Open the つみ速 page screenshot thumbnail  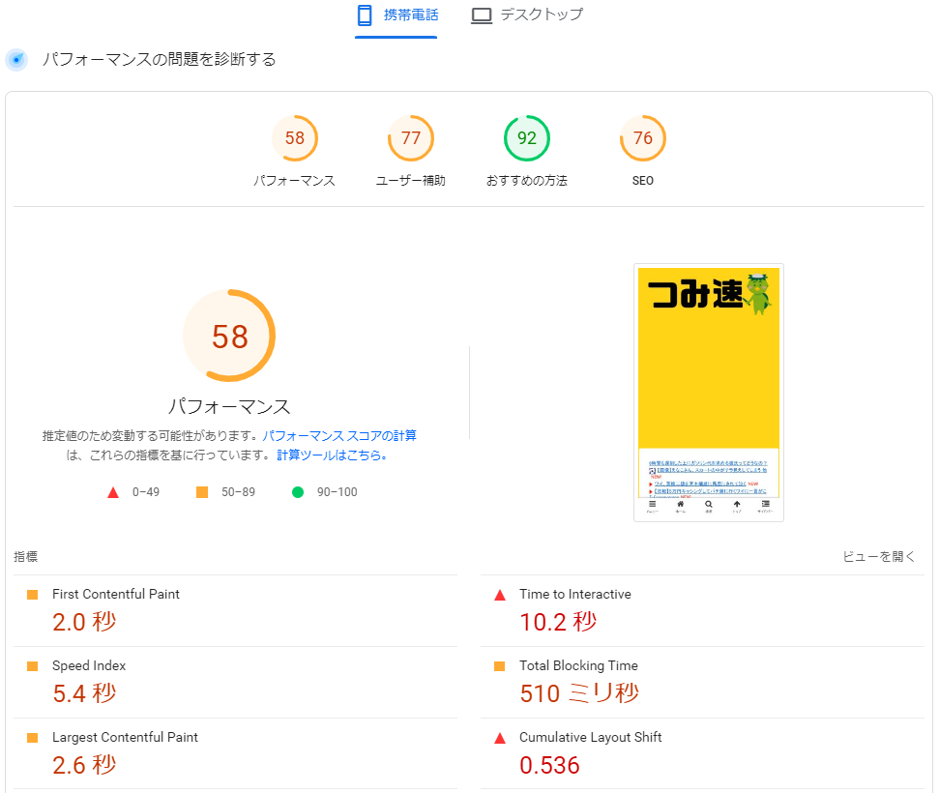point(709,393)
